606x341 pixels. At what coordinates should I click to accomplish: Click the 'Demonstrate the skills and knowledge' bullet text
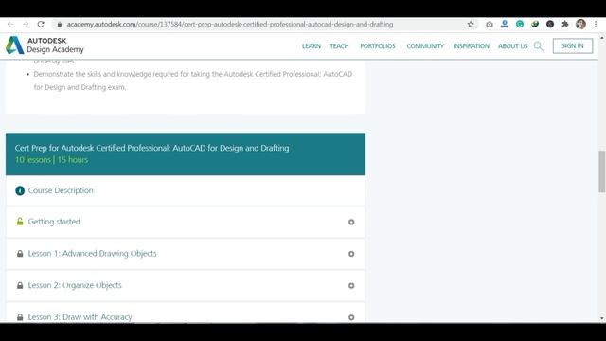tap(192, 81)
